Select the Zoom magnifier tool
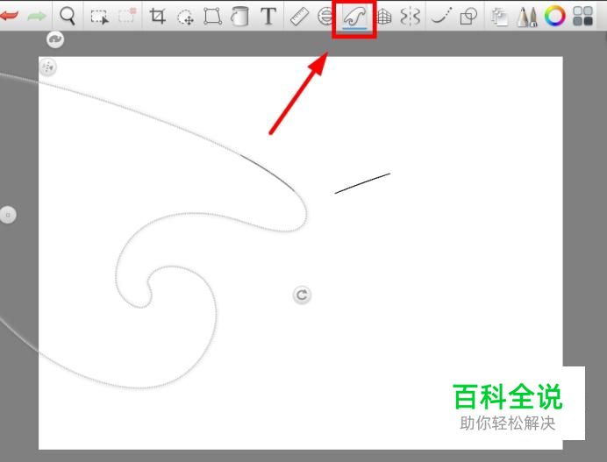Image resolution: width=607 pixels, height=462 pixels. pos(68,16)
